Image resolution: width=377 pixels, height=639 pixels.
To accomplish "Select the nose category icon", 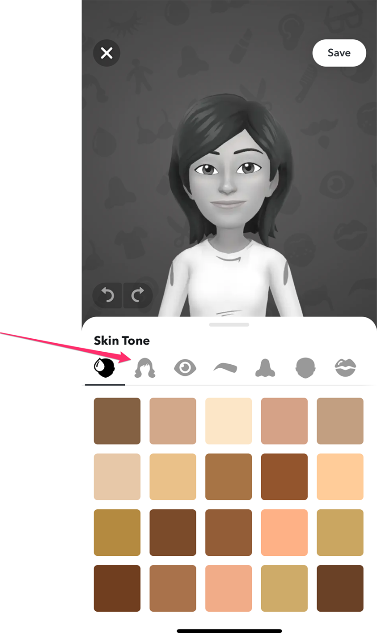I will click(265, 368).
